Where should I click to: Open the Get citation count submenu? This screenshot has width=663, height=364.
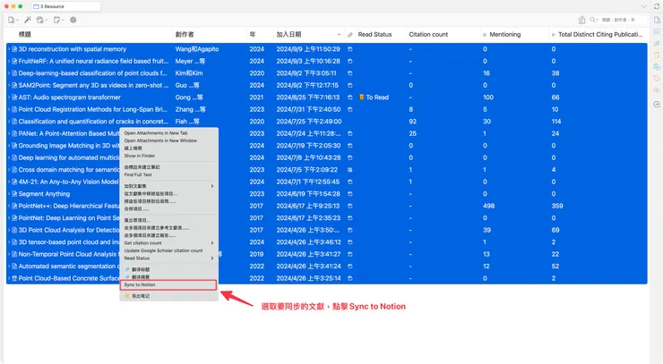168,243
